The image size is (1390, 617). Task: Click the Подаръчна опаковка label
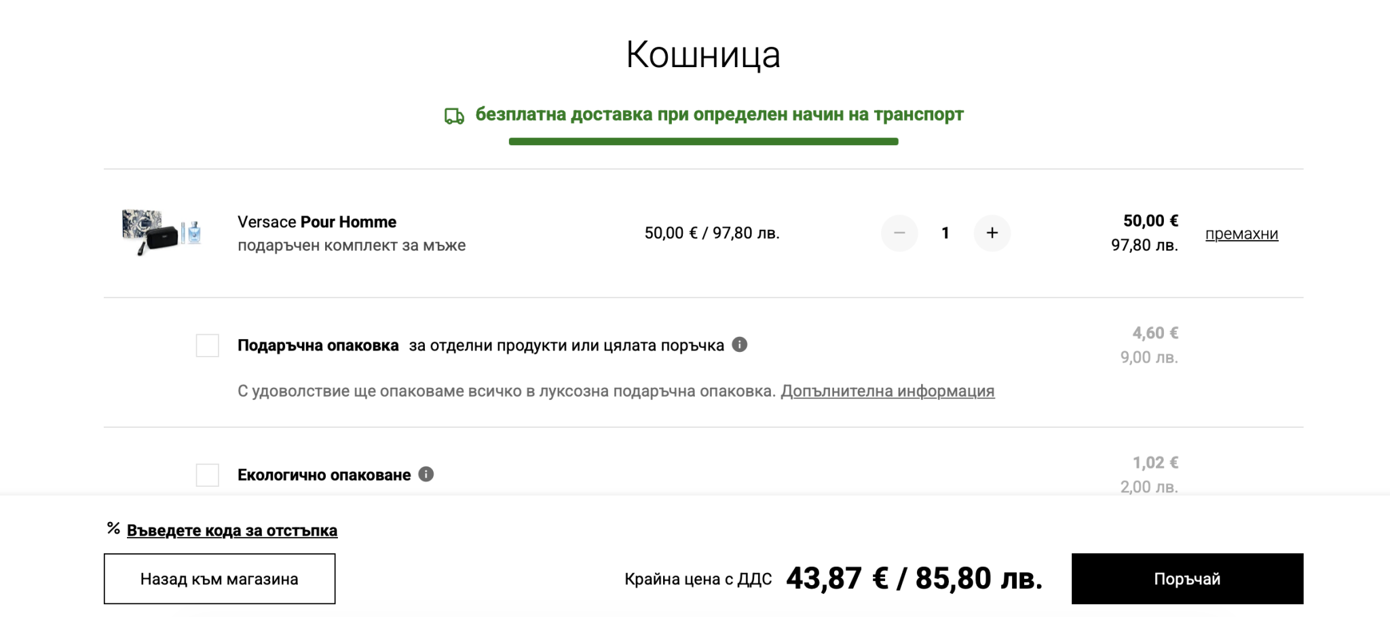(x=318, y=345)
